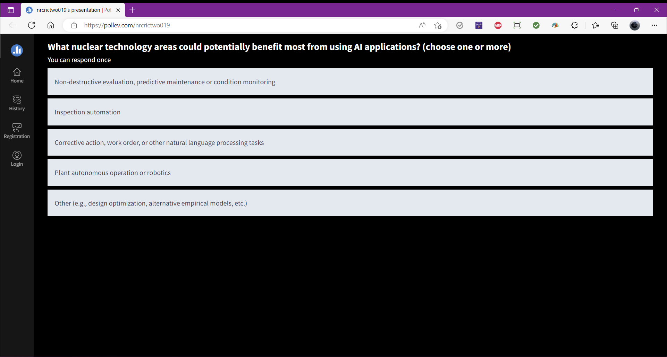
Task: Open the tab actions menu
Action: coord(11,10)
